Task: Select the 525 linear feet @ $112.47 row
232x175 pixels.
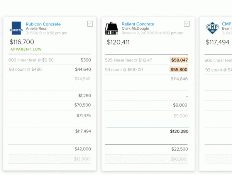Action: tap(129, 60)
